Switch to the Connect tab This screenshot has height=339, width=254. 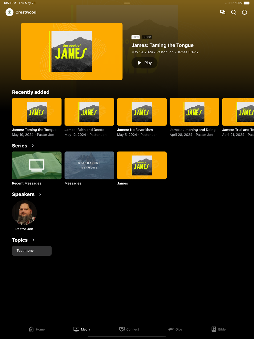pyautogui.click(x=129, y=329)
